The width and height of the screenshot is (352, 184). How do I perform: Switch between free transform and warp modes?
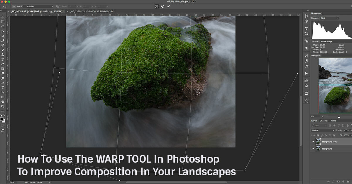157,6
